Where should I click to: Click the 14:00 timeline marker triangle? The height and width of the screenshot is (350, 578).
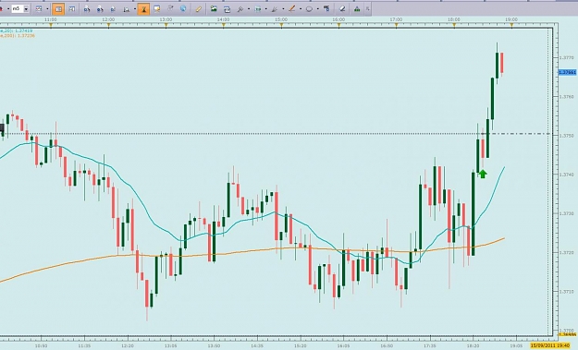224,26
